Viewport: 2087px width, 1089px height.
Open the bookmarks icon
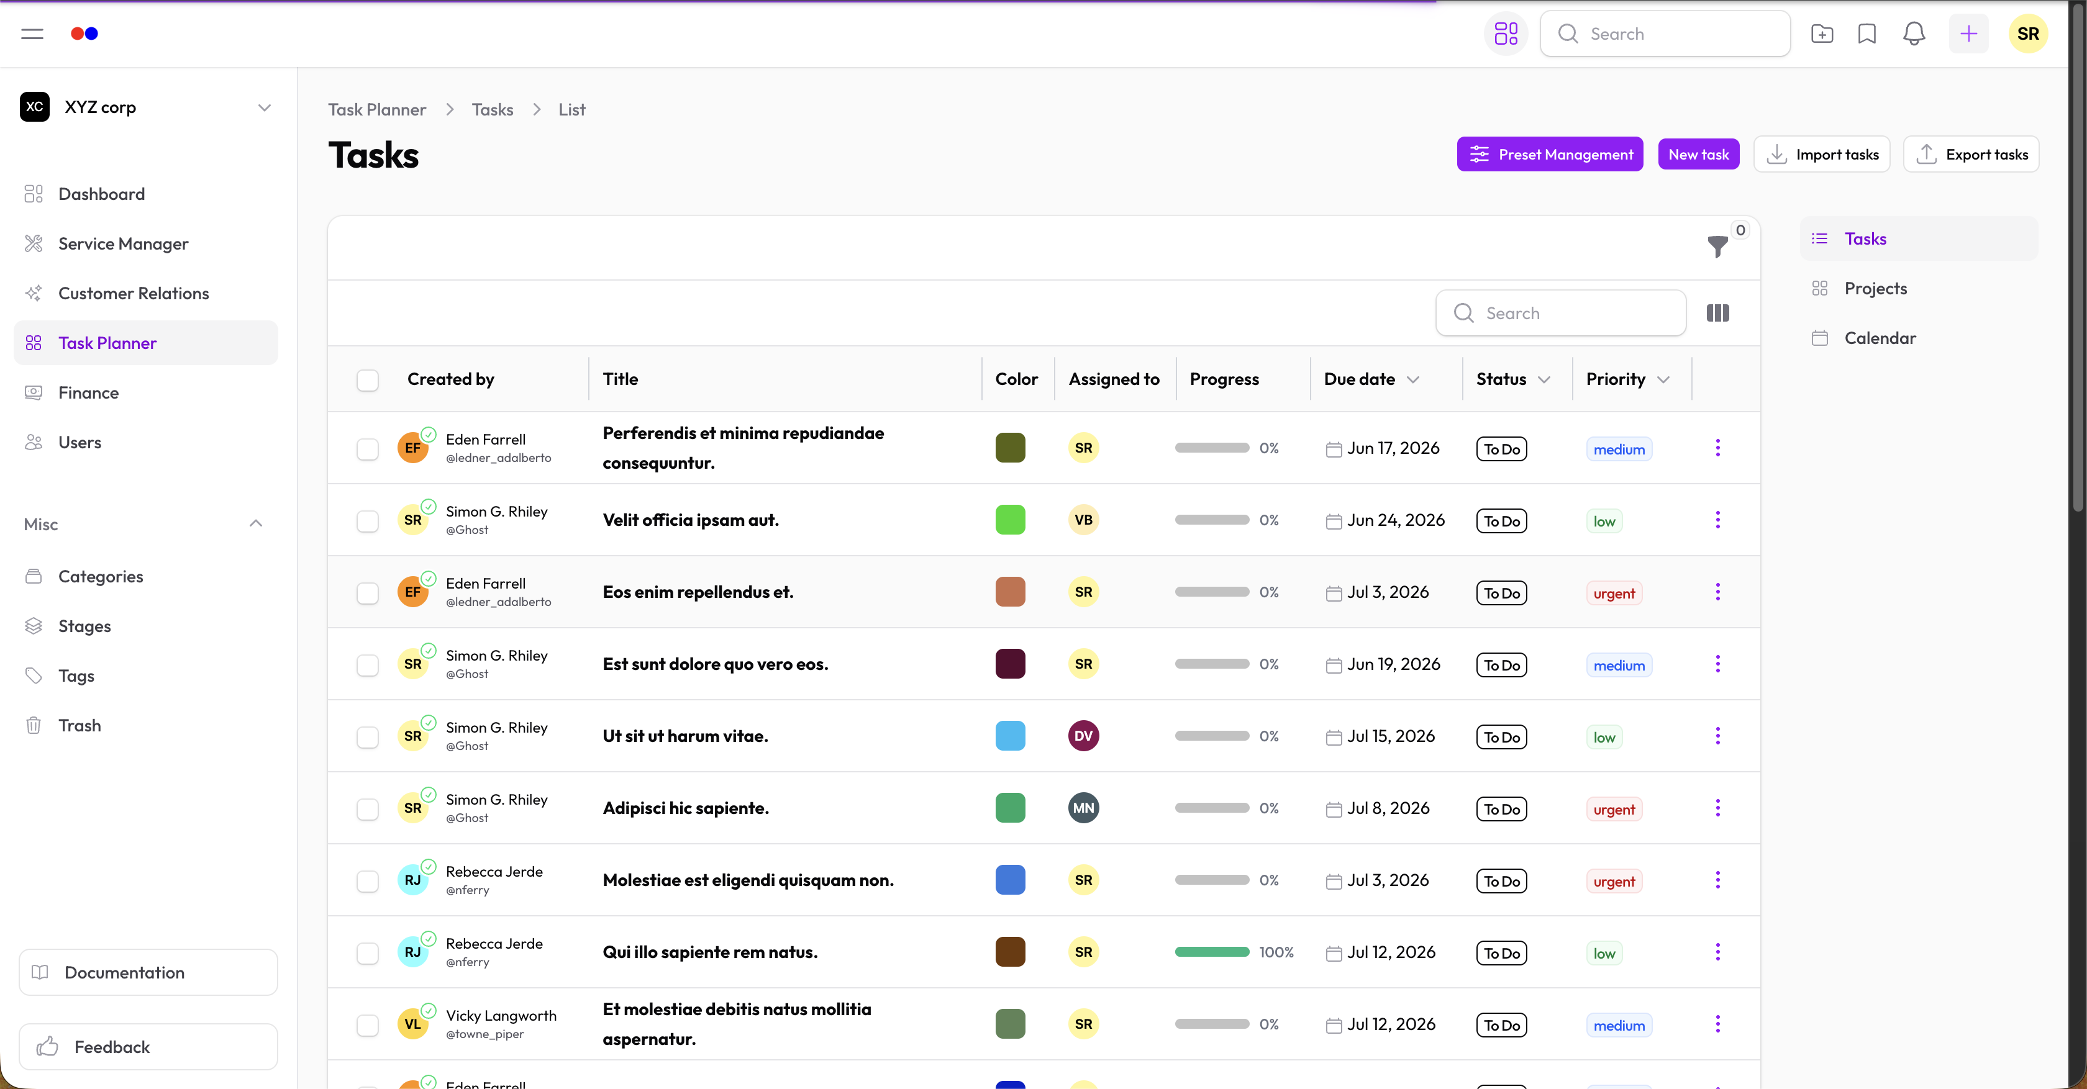pos(1866,33)
